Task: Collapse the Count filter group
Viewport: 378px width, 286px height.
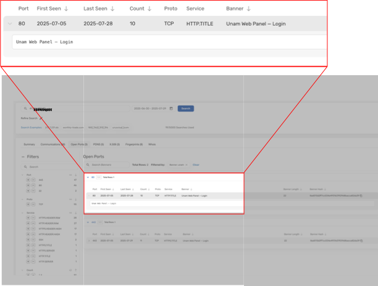Action: [x=22, y=270]
